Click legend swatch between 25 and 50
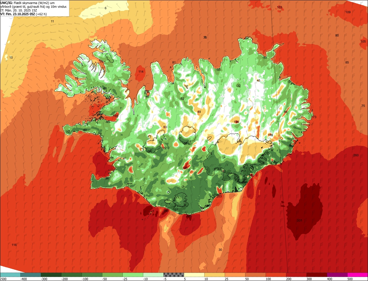The image size is (368, 281). (x=235, y=275)
